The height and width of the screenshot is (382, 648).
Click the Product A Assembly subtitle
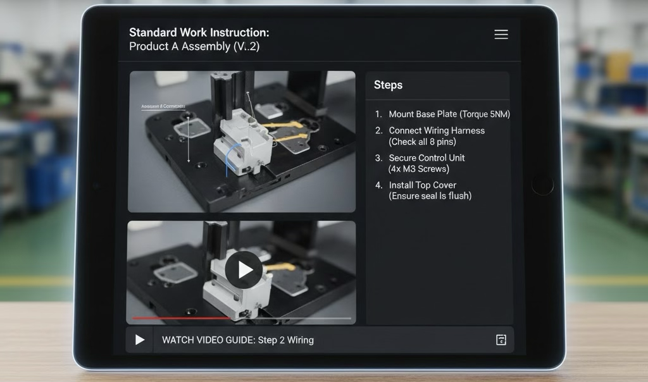pos(194,46)
